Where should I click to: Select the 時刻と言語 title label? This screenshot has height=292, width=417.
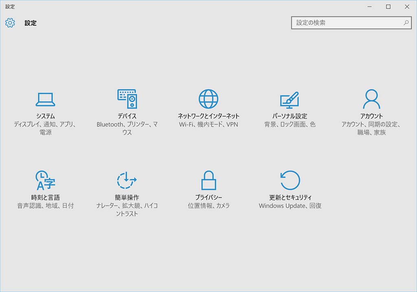46,197
